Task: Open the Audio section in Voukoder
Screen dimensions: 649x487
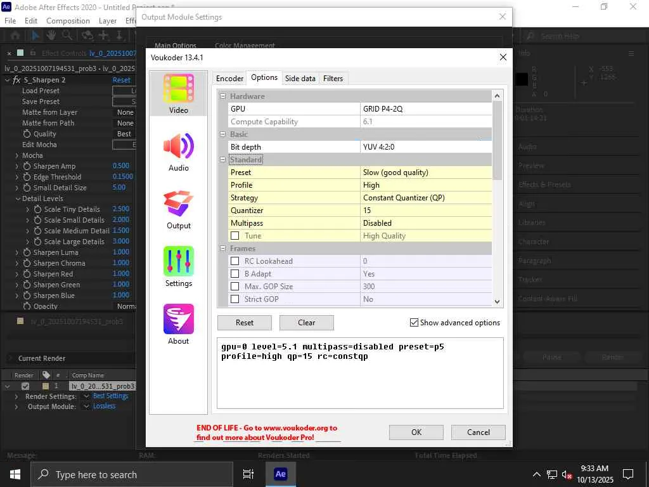Action: point(178,152)
